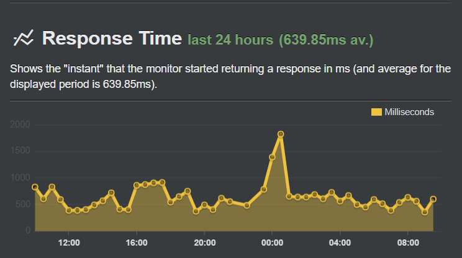Click the 00:00 x-axis label
The image size is (462, 258).
[x=272, y=243]
